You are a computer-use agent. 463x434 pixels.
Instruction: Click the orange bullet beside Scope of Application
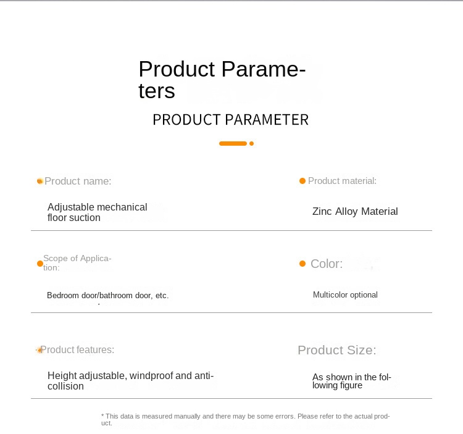tap(40, 264)
